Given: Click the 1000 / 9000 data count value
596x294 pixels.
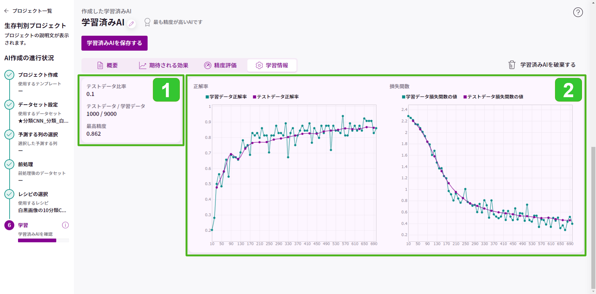Looking at the screenshot, I should pos(102,114).
